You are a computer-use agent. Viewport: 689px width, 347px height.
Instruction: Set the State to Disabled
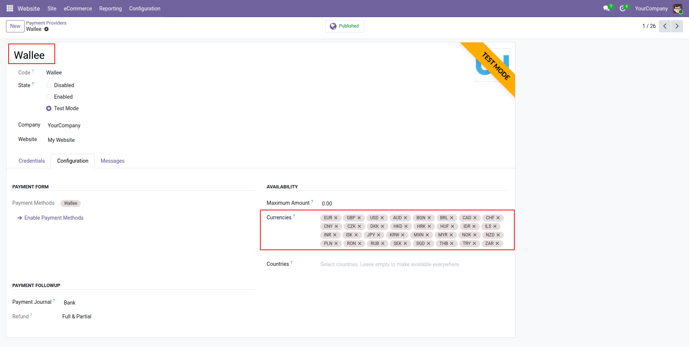(49, 85)
